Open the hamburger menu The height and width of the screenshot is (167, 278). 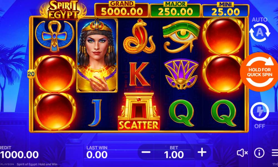pyautogui.click(x=275, y=153)
